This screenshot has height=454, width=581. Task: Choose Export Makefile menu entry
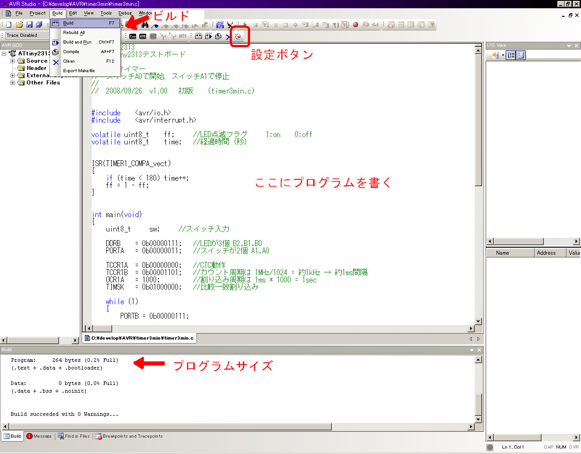85,71
